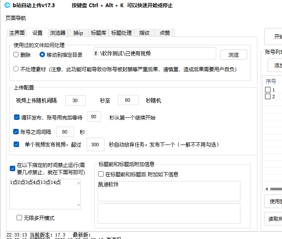Open the 浏览器 tab

pyautogui.click(x=58, y=33)
